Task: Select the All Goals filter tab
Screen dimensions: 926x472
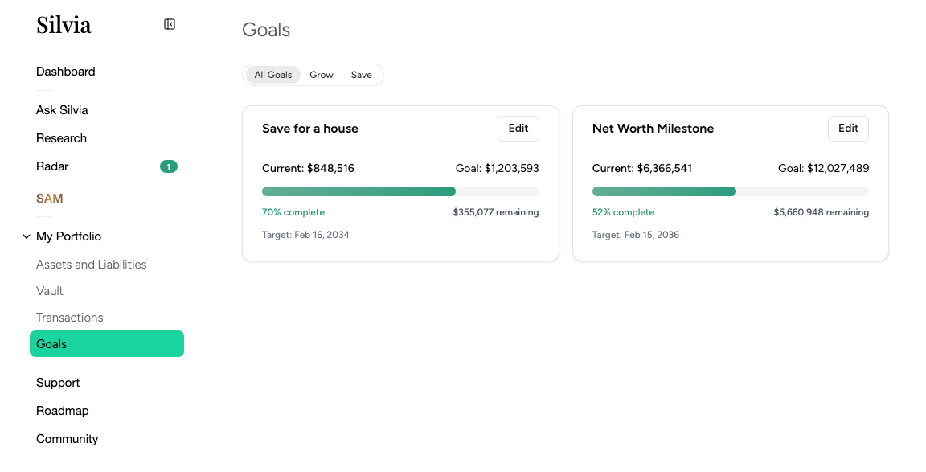Action: pyautogui.click(x=272, y=75)
